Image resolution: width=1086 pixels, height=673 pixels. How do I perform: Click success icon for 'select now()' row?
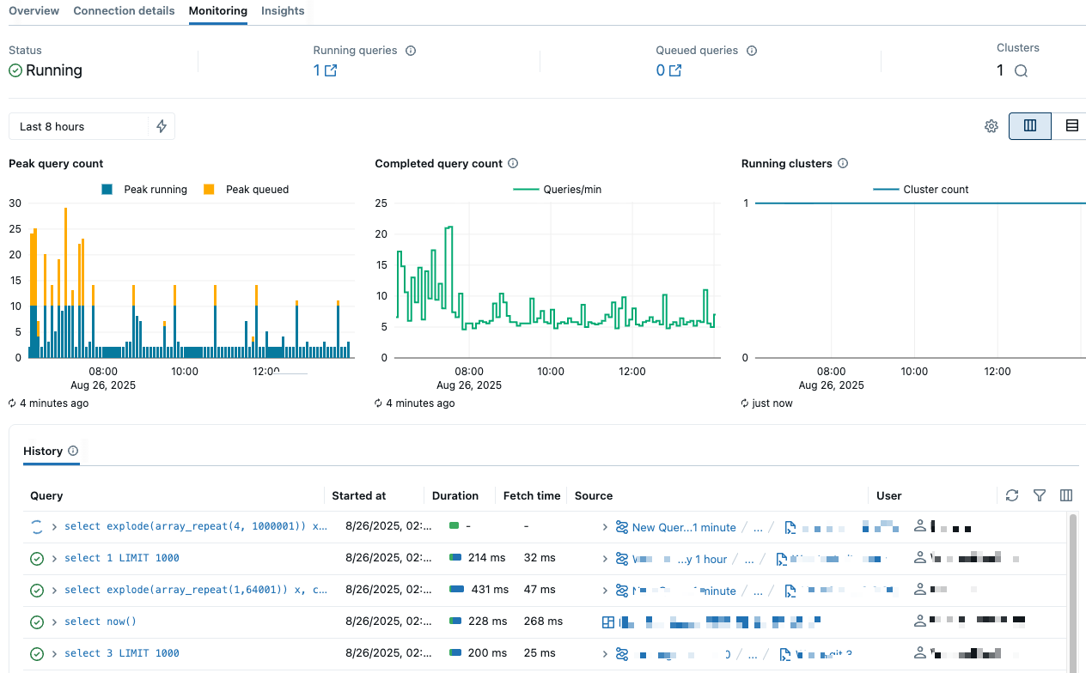click(37, 622)
